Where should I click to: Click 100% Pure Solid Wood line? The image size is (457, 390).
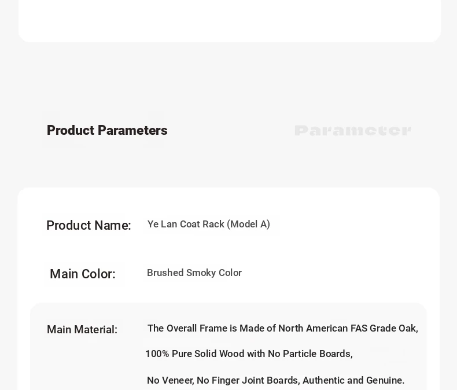point(249,354)
